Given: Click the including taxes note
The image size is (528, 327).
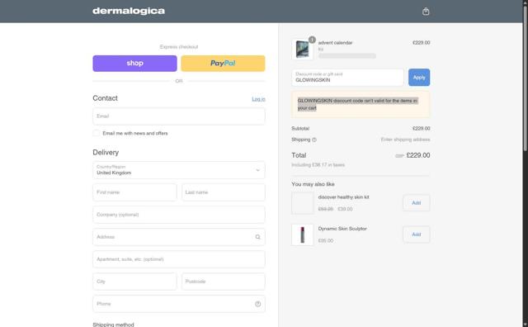Looking at the screenshot, I should pyautogui.click(x=318, y=165).
